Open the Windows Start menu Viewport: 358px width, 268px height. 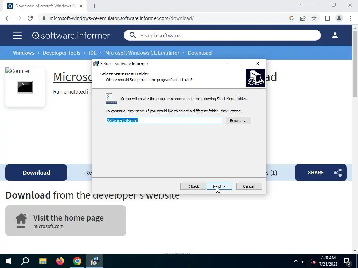(8, 261)
